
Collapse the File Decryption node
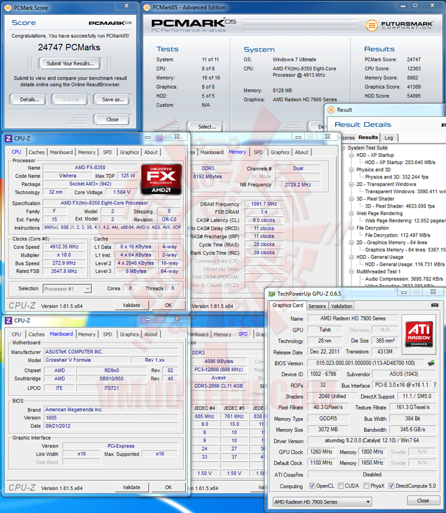tap(351, 228)
